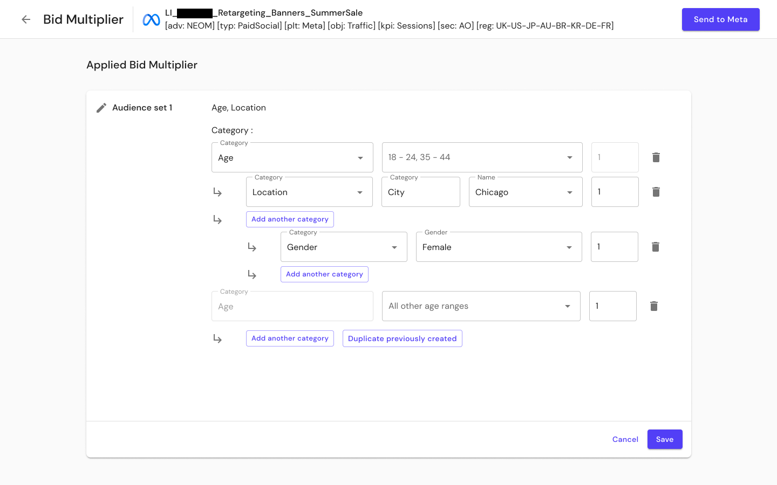The width and height of the screenshot is (777, 485).
Task: Click Send to Meta
Action: [720, 19]
